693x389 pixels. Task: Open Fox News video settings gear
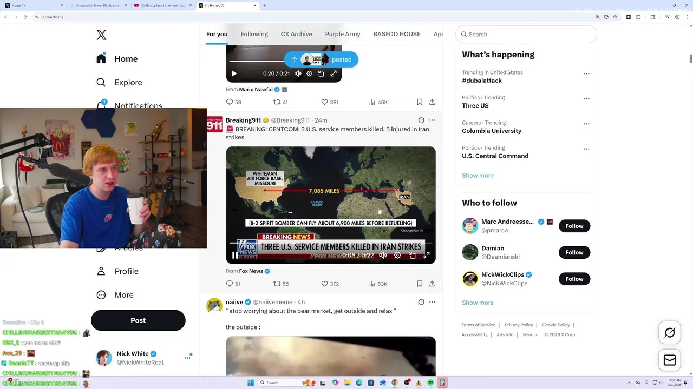[397, 256]
